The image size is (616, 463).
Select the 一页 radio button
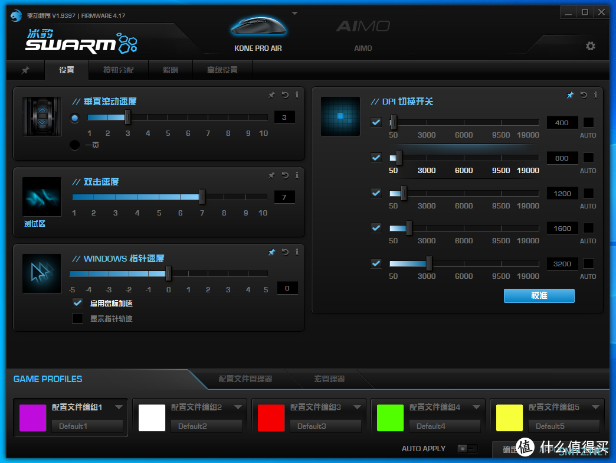(x=75, y=145)
